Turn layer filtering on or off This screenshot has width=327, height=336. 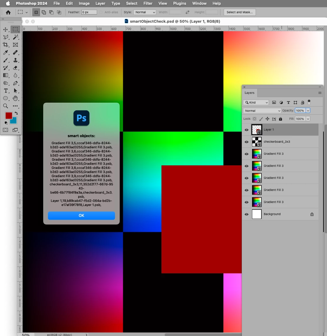[x=309, y=102]
